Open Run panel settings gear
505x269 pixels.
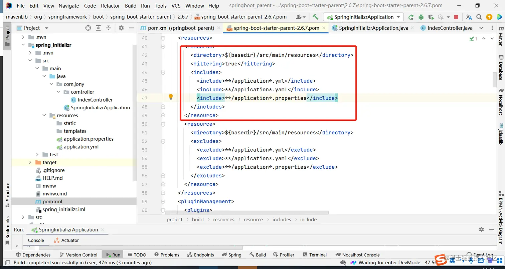[481, 229]
